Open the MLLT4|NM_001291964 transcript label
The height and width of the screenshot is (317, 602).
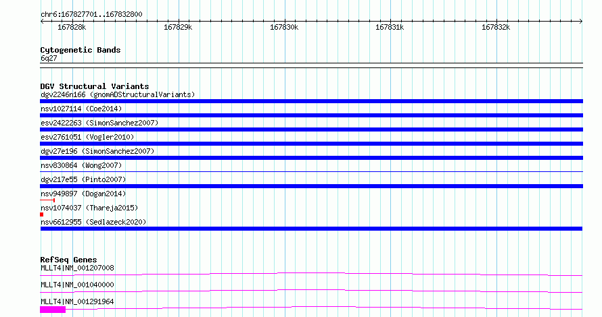[77, 301]
